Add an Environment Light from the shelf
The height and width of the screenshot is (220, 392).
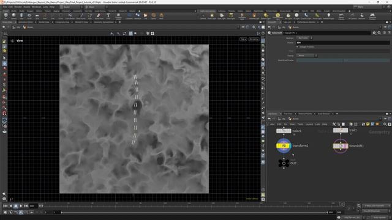[277, 16]
